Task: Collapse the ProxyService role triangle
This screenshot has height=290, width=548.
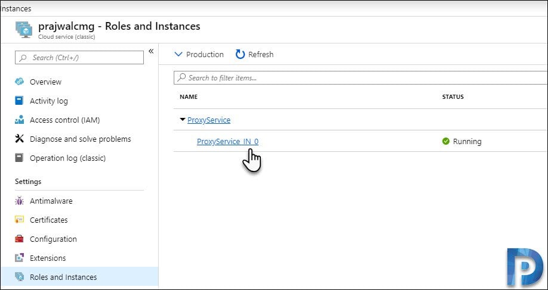Action: coord(182,120)
